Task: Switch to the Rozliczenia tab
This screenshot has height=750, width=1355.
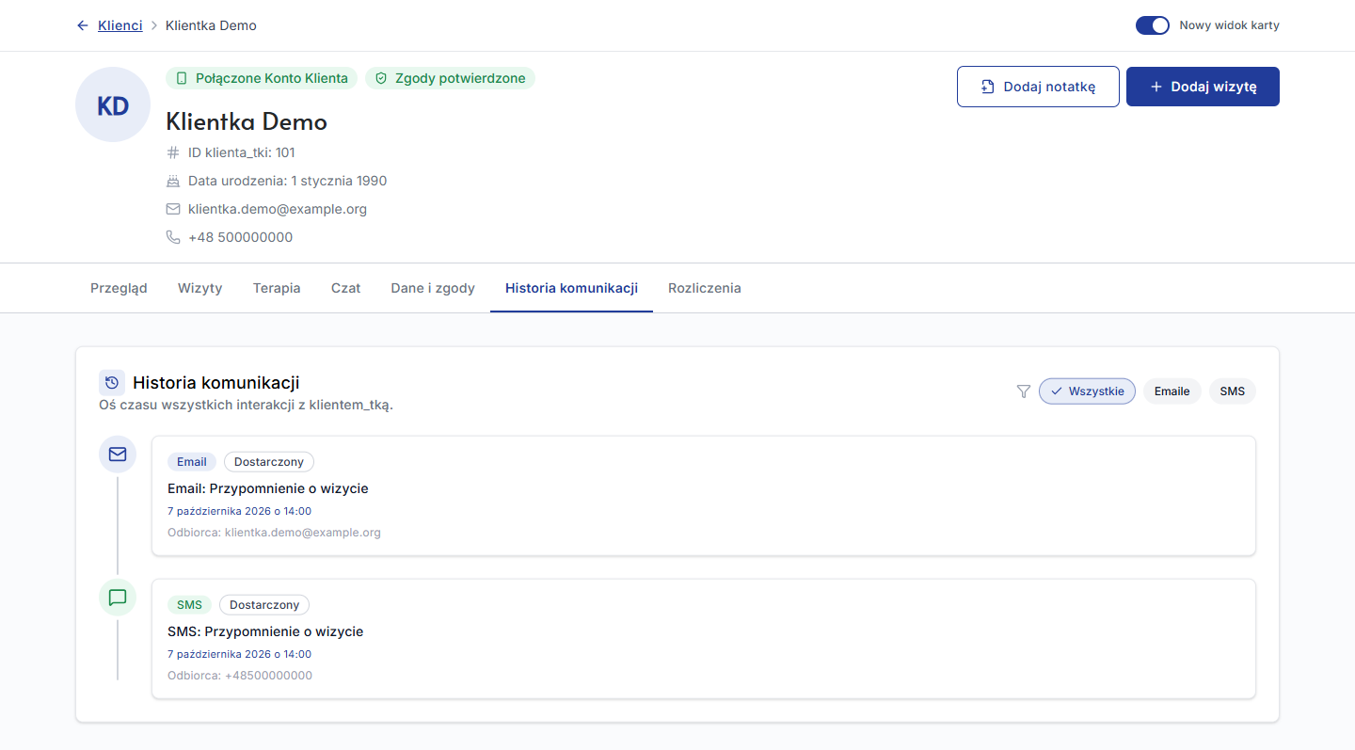Action: coord(705,288)
